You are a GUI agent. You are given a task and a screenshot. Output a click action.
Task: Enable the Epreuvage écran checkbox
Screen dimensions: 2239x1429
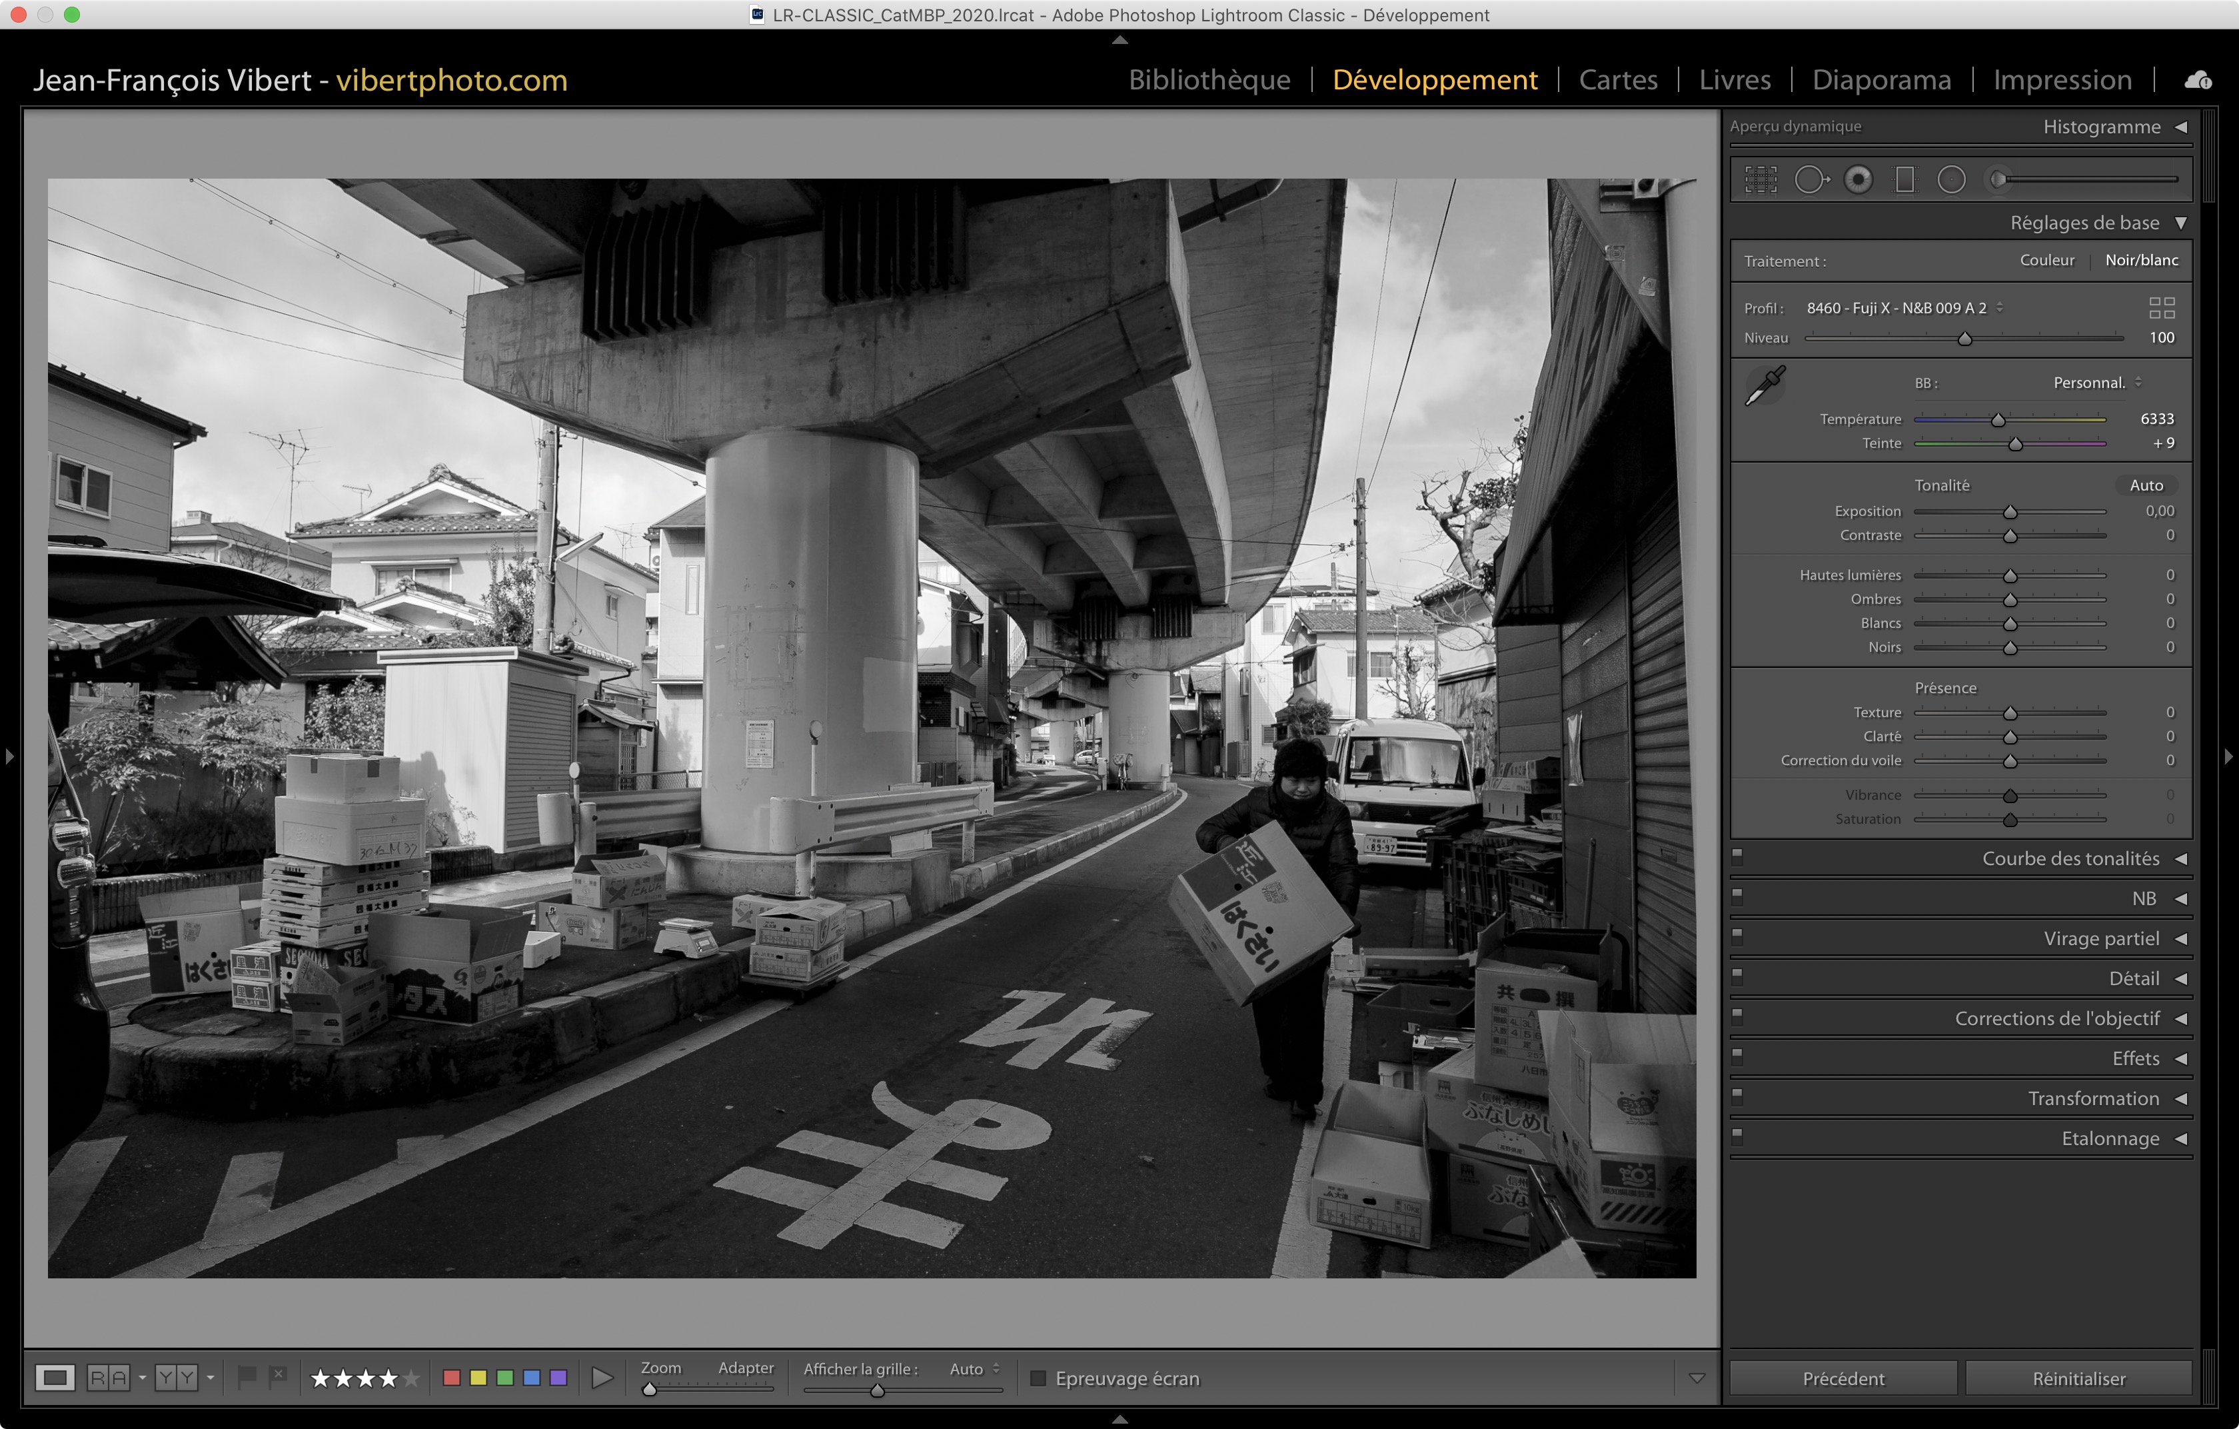click(1039, 1378)
